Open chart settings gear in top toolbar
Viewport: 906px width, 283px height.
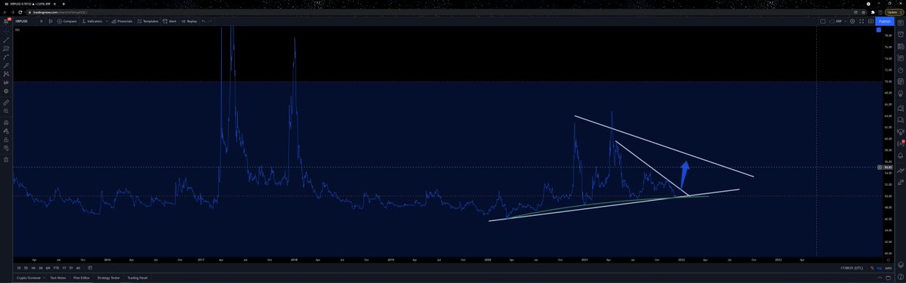852,21
